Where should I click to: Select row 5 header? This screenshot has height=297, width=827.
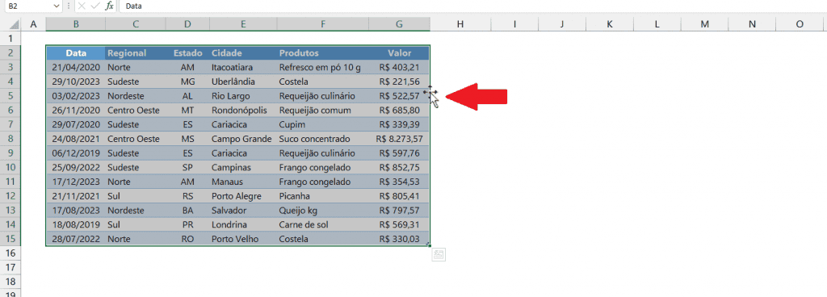point(10,96)
